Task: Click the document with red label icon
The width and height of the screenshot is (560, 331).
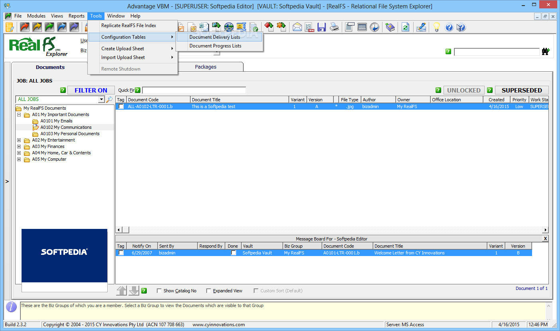Action: tap(310, 27)
